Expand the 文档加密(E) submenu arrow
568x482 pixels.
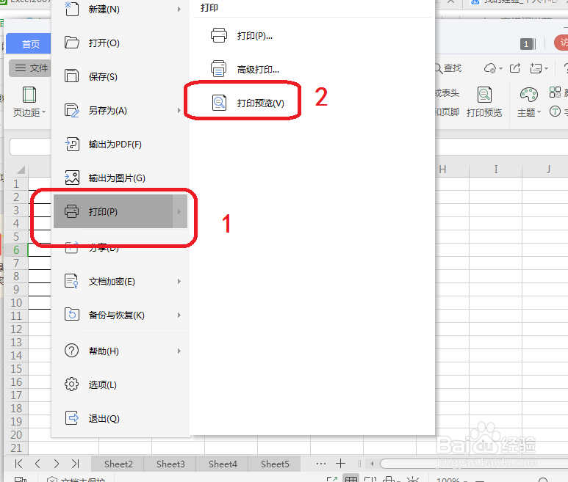click(x=179, y=281)
